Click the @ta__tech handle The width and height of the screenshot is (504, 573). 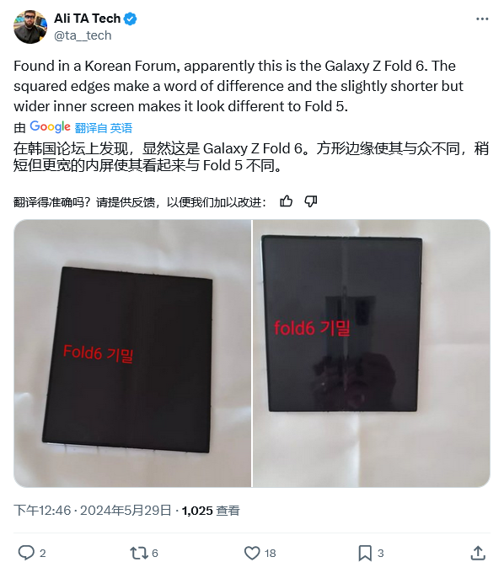(83, 35)
